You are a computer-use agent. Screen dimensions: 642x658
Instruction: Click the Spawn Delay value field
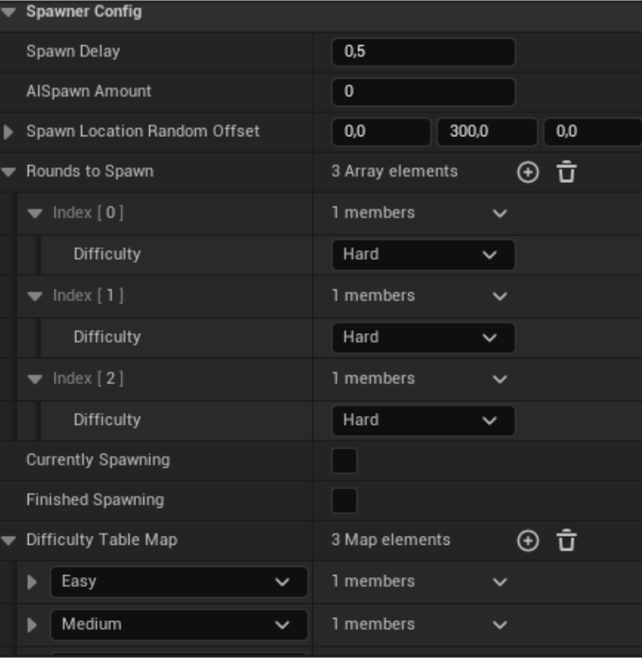[x=422, y=52]
